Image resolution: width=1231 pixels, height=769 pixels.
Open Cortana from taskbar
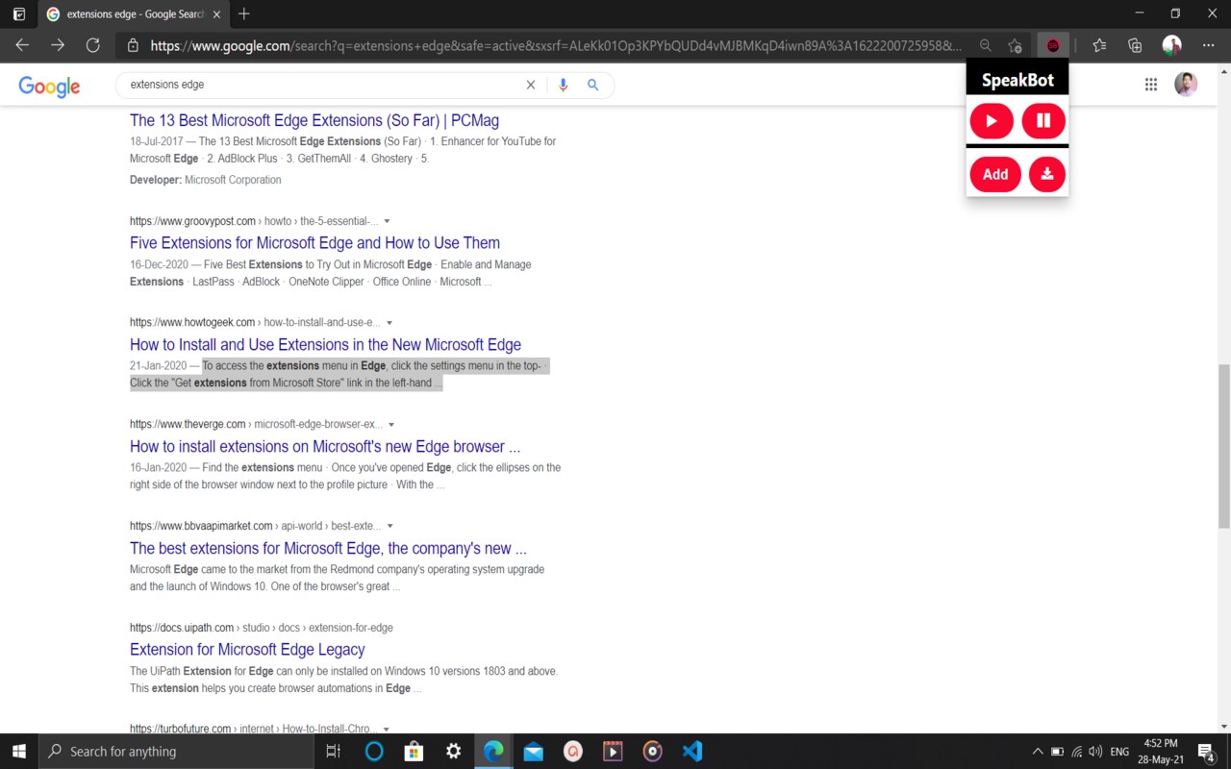[x=374, y=751]
